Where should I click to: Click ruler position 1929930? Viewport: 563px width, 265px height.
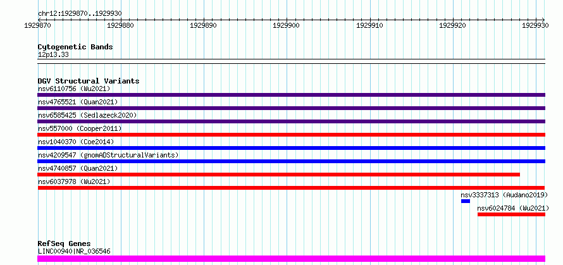(x=536, y=25)
